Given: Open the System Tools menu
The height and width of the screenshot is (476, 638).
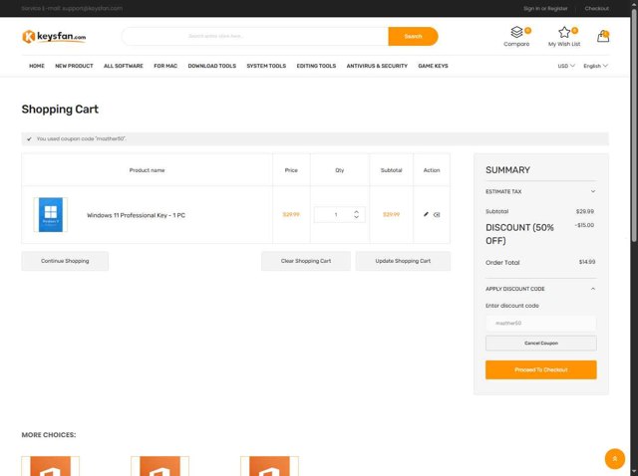Looking at the screenshot, I should 266,66.
